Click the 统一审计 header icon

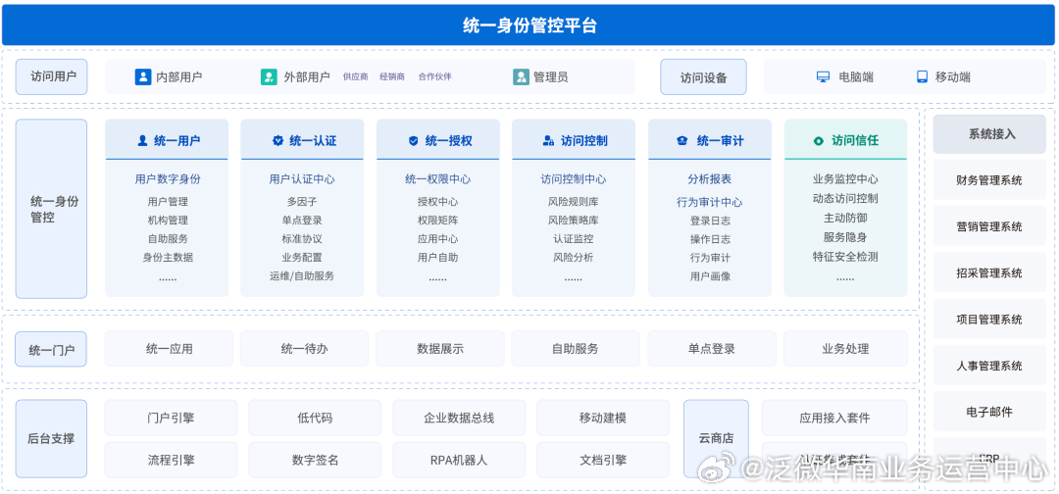coord(682,141)
